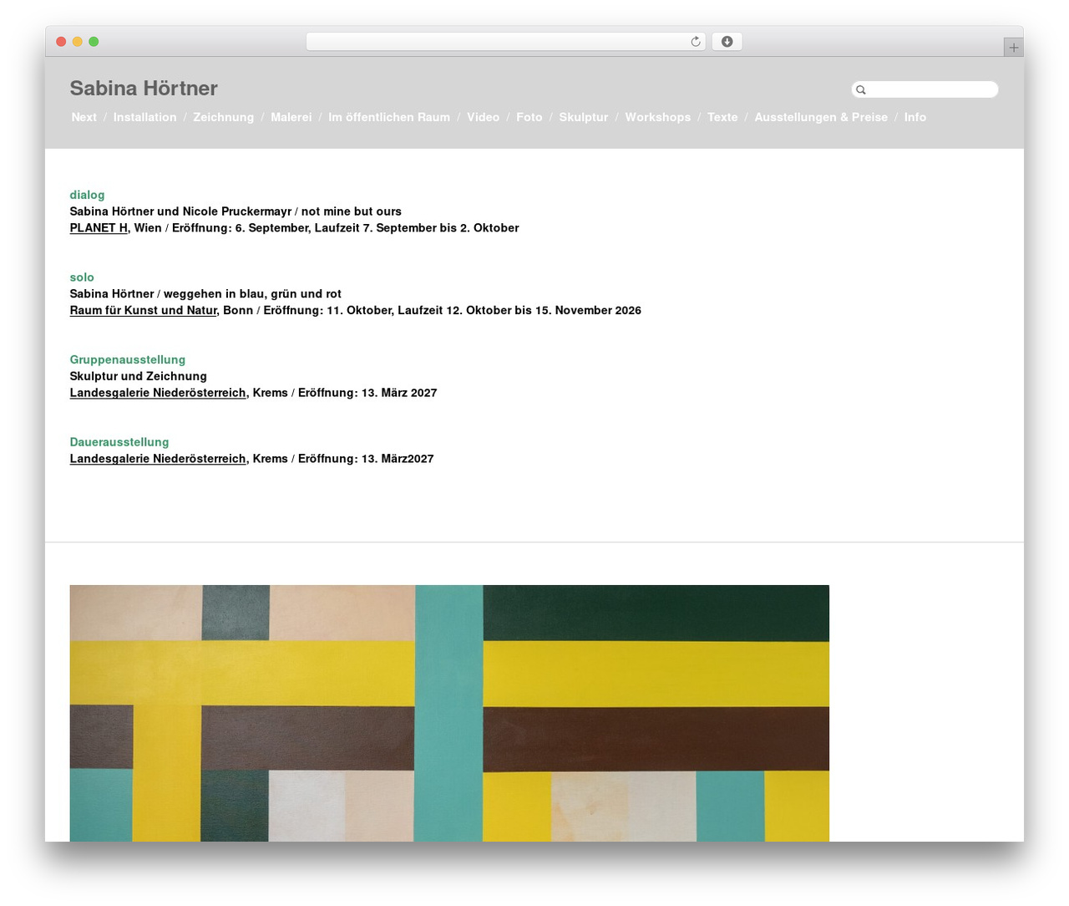Add a new tab with plus icon
1069x906 pixels.
[x=1013, y=48]
